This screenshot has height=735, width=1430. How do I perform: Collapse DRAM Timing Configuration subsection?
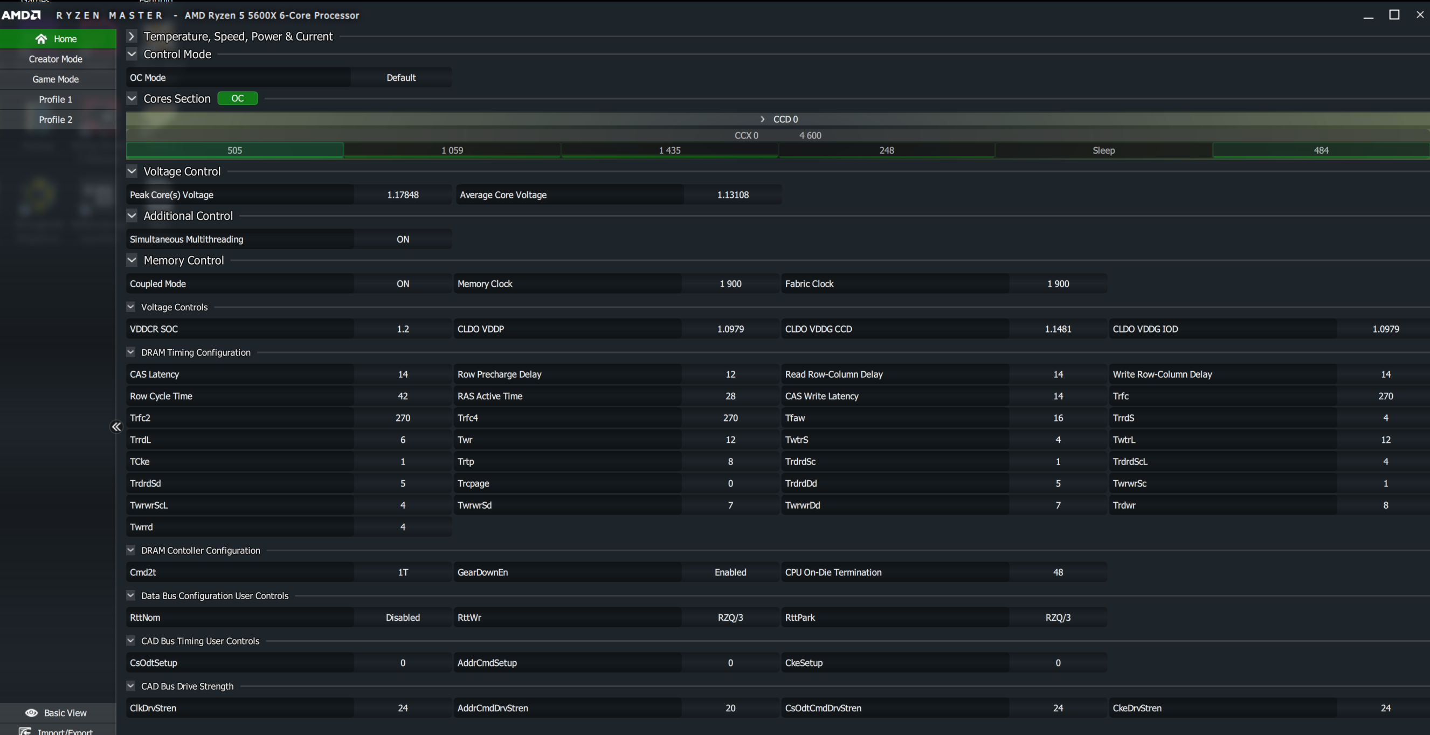tap(130, 352)
